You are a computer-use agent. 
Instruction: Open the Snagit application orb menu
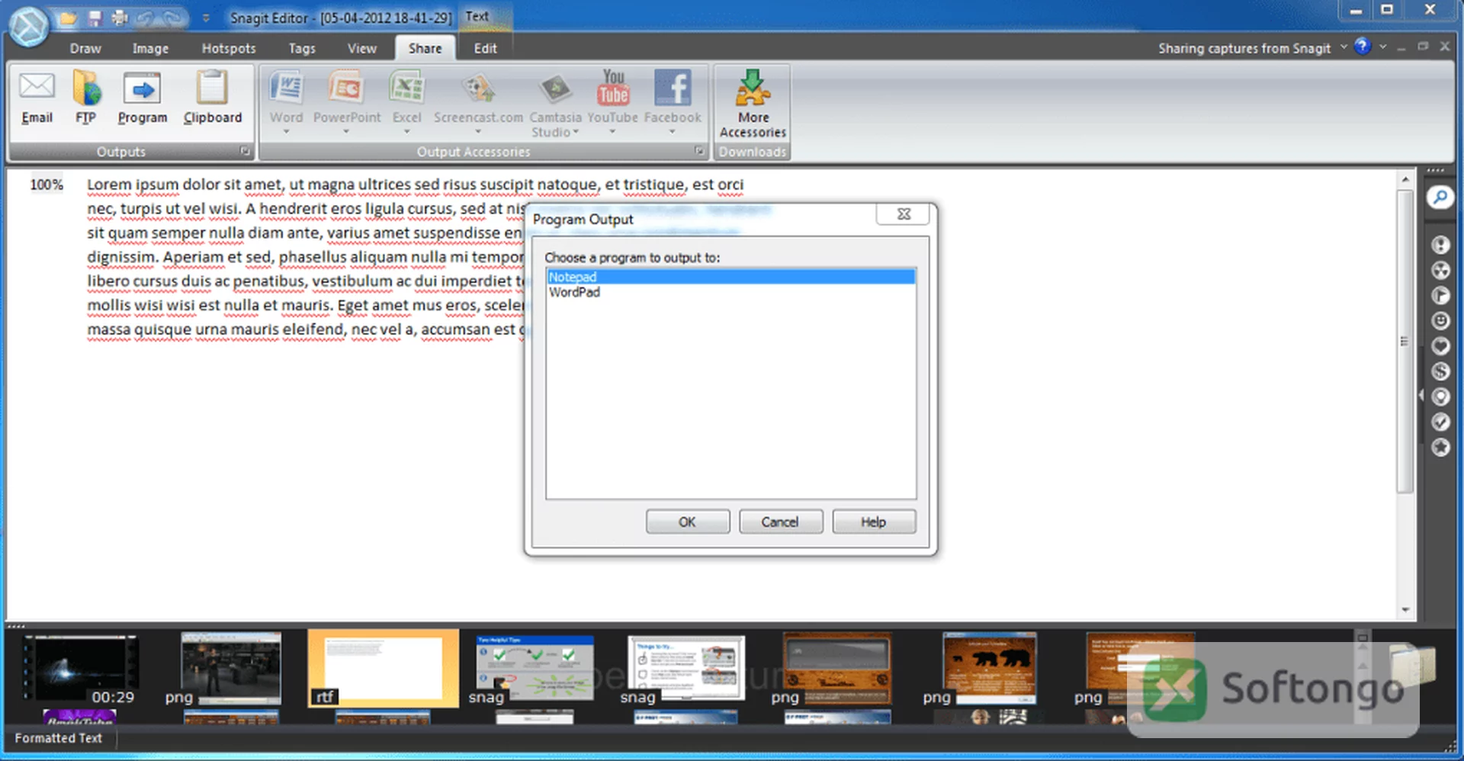[29, 25]
